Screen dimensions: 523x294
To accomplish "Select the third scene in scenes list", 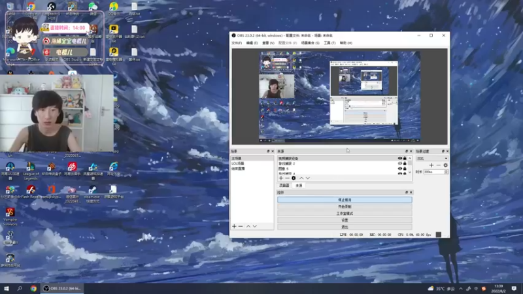I will [x=252, y=169].
